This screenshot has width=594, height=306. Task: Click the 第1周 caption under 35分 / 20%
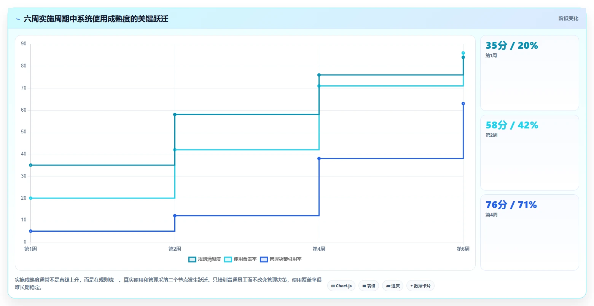[491, 56]
